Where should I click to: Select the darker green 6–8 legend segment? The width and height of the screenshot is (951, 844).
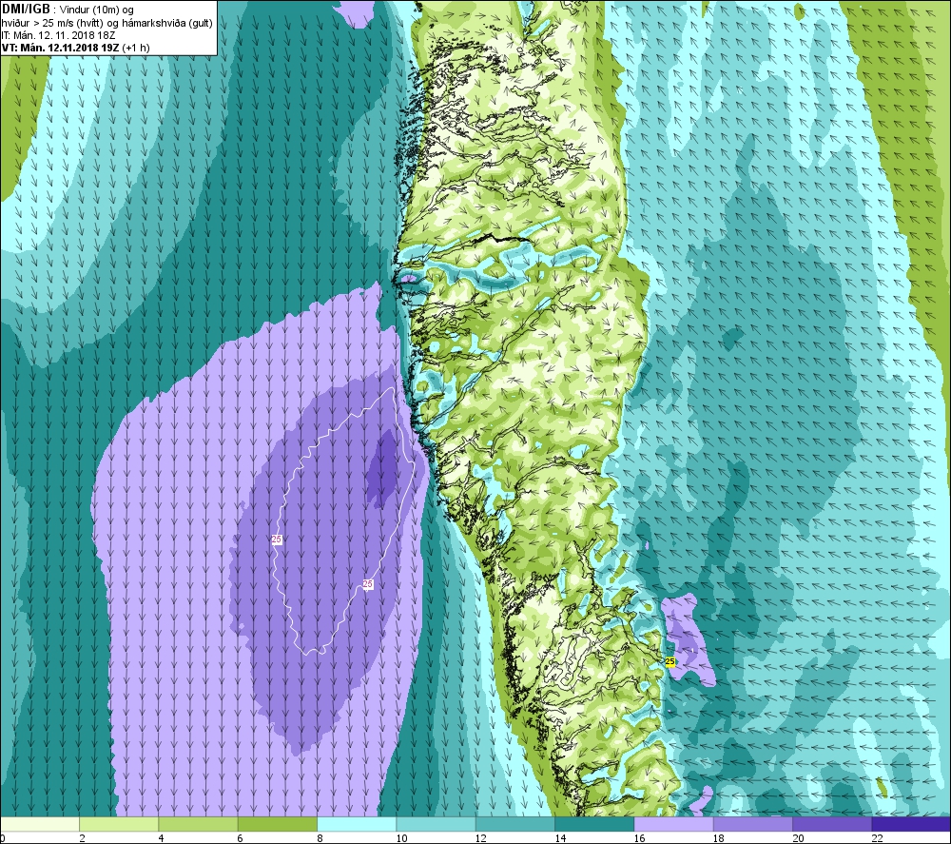pos(277,824)
